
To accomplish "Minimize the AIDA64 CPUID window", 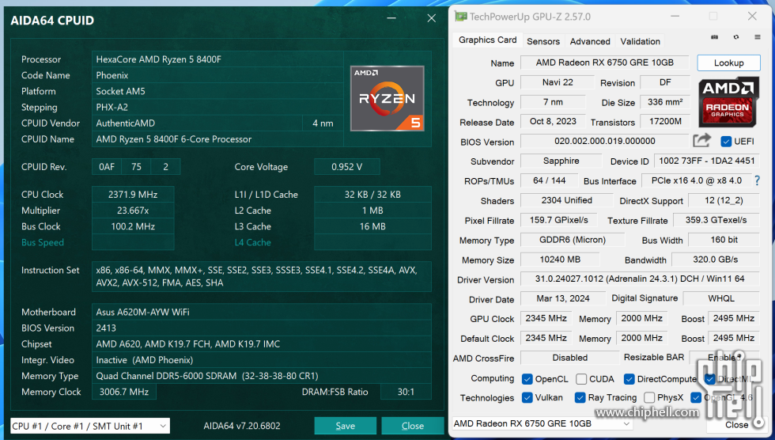I will [391, 18].
